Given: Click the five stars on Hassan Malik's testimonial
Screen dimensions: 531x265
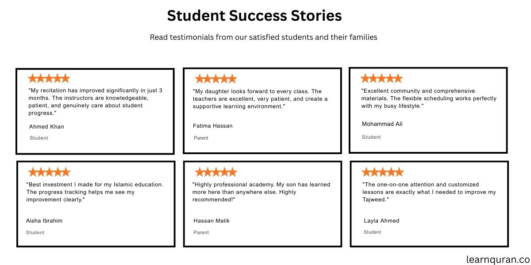Looking at the screenshot, I should point(216,172).
